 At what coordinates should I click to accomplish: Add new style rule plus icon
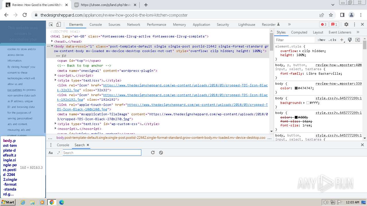coord(342,40)
